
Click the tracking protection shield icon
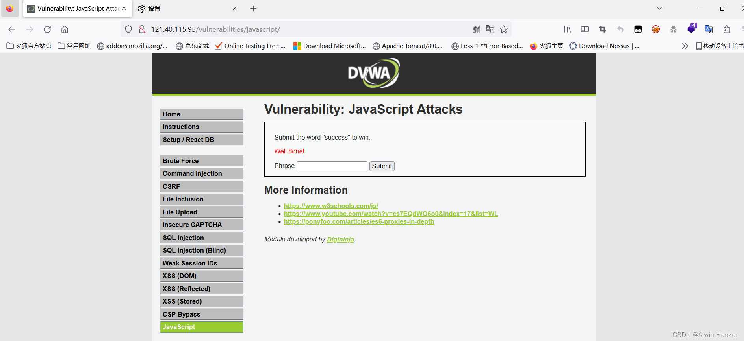click(128, 29)
